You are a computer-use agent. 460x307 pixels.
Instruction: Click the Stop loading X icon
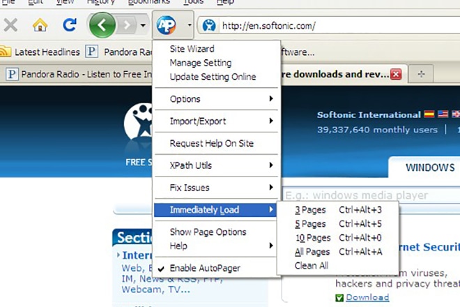10,26
